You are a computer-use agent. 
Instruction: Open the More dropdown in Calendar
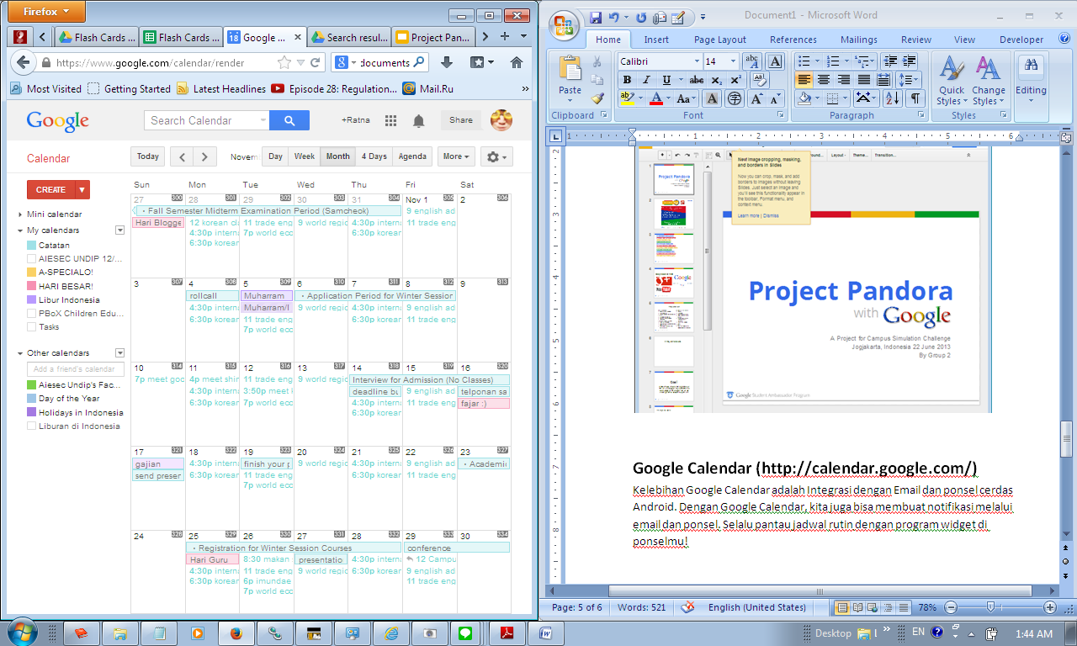[457, 156]
